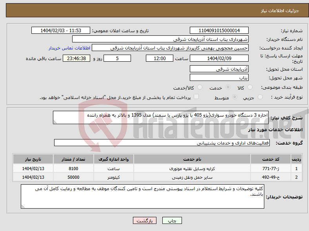The height and width of the screenshot is (231, 309).
Task: Click unit cell کیلومتر in row 2
Action: click(114, 177)
